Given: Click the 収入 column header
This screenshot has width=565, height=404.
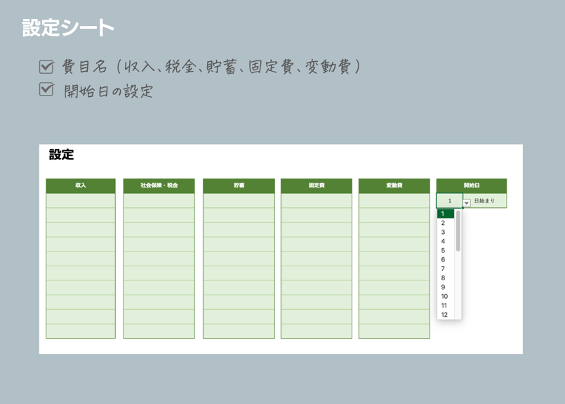Looking at the screenshot, I should point(81,185).
